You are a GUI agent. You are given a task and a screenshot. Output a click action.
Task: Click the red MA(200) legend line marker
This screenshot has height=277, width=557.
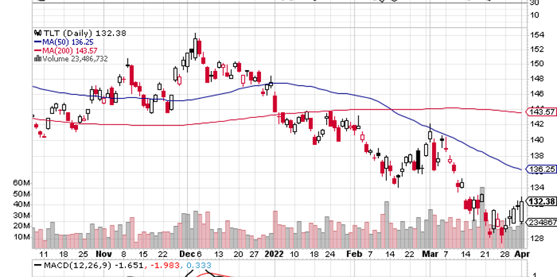coord(36,50)
